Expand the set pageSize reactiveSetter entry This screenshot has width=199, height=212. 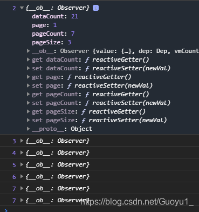click(28, 120)
